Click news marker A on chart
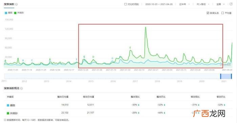This screenshot has height=123, width=237. tap(5, 60)
